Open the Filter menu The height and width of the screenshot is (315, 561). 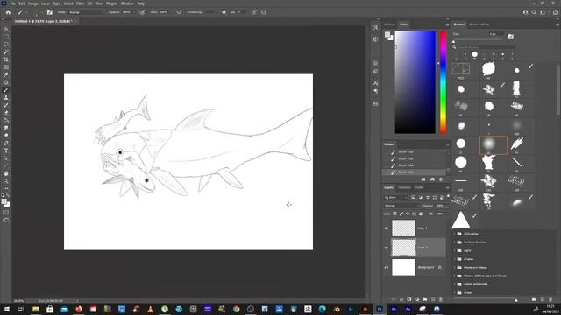point(80,3)
